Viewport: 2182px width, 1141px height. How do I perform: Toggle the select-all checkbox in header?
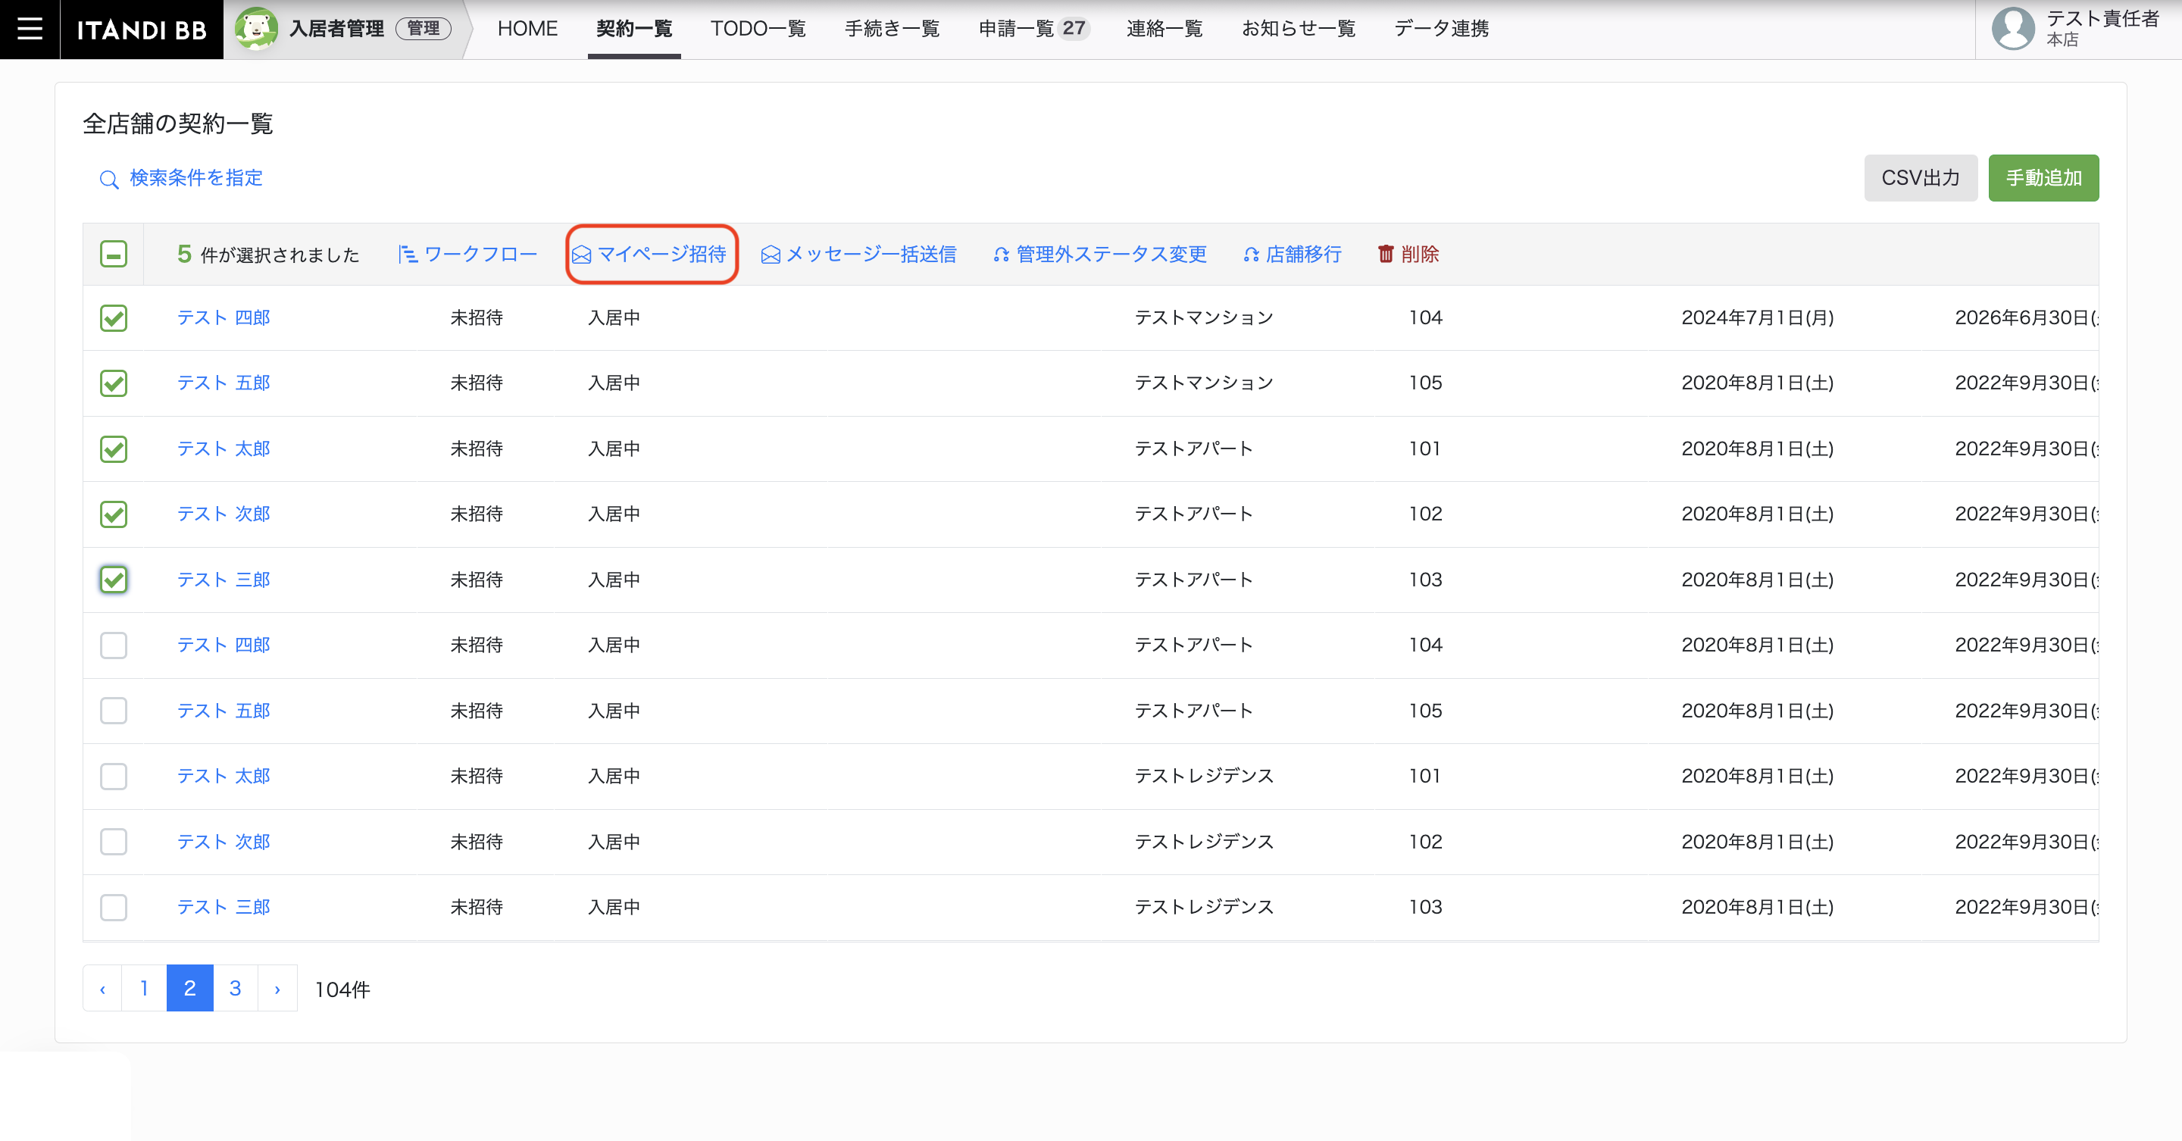point(114,254)
